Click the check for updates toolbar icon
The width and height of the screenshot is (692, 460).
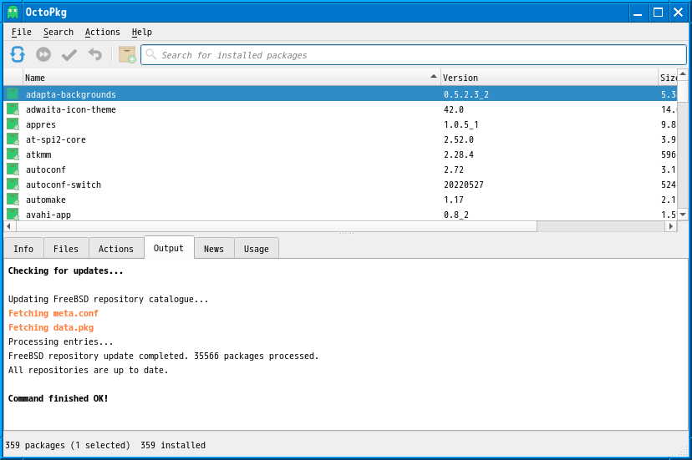(18, 54)
